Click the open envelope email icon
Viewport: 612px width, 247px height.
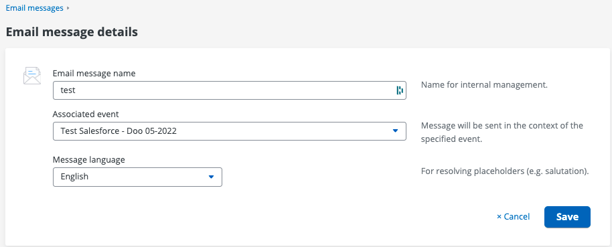[32, 76]
